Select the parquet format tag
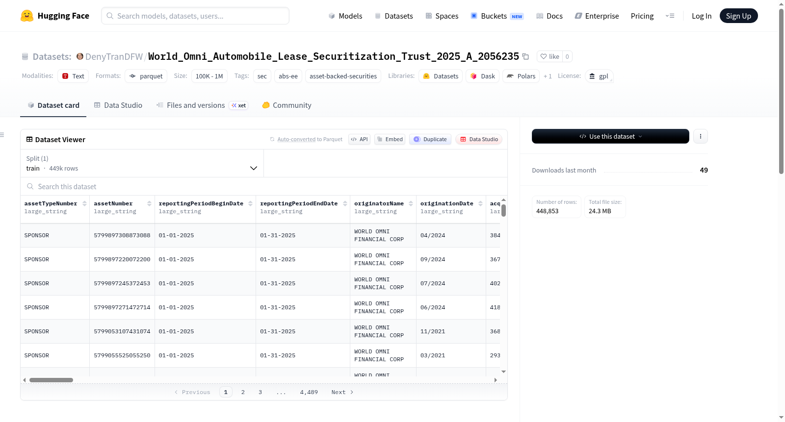This screenshot has height=422, width=785. point(146,76)
